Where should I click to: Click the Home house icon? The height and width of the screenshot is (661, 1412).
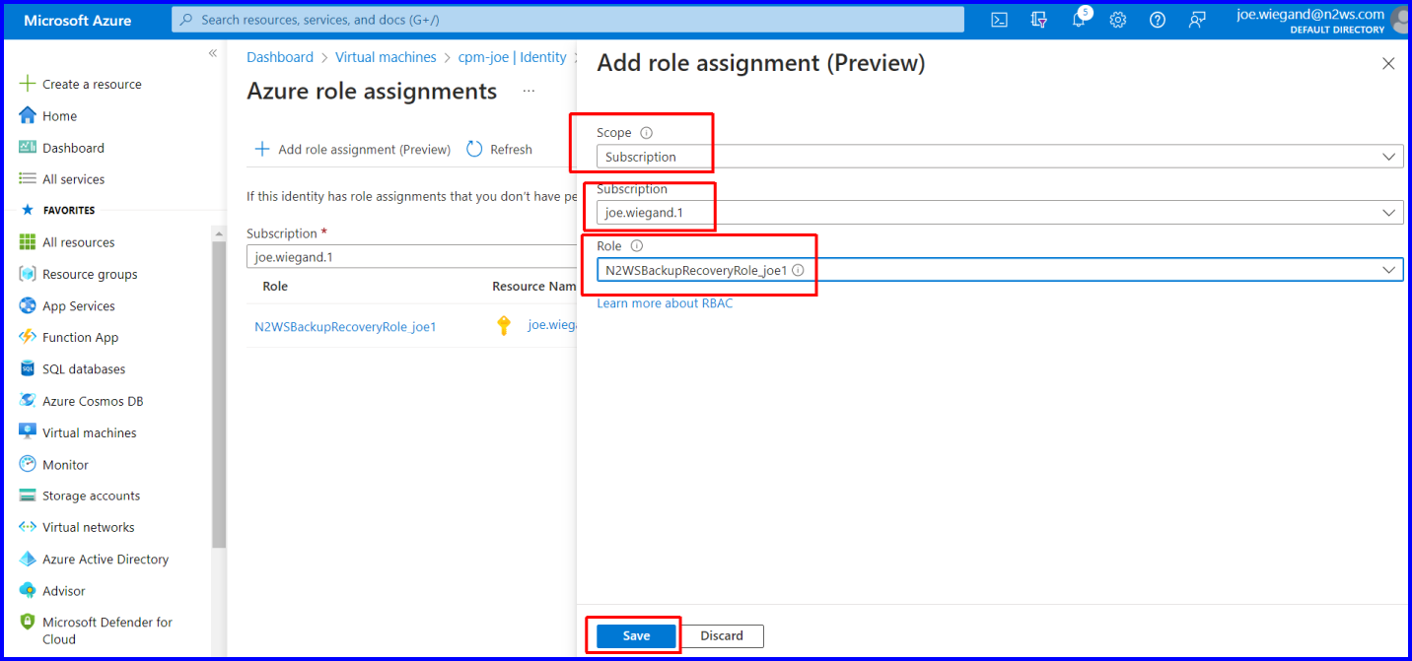(28, 115)
